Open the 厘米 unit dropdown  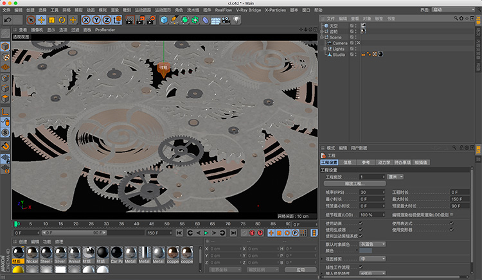tap(395, 177)
